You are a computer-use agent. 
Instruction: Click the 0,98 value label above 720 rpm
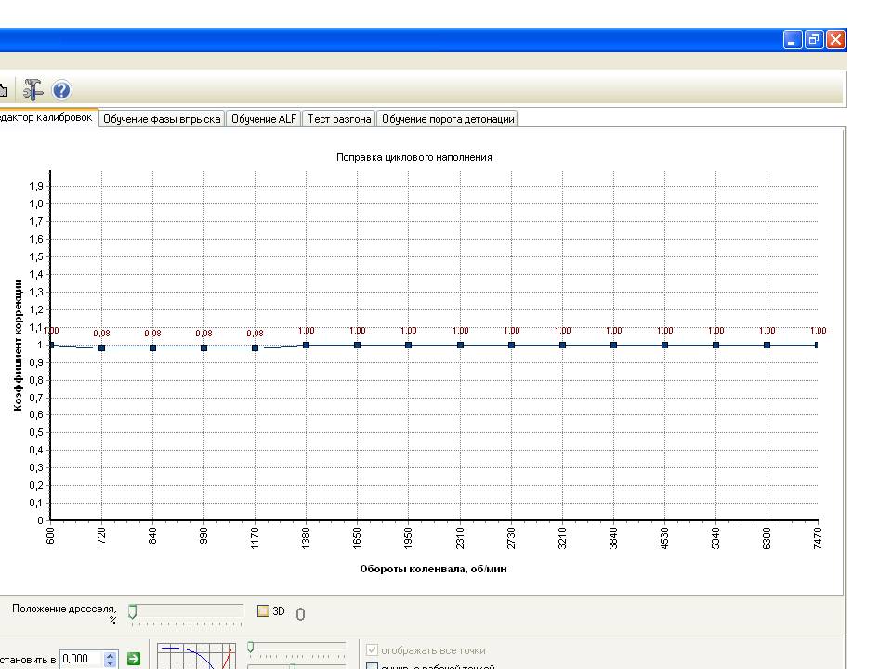[102, 334]
